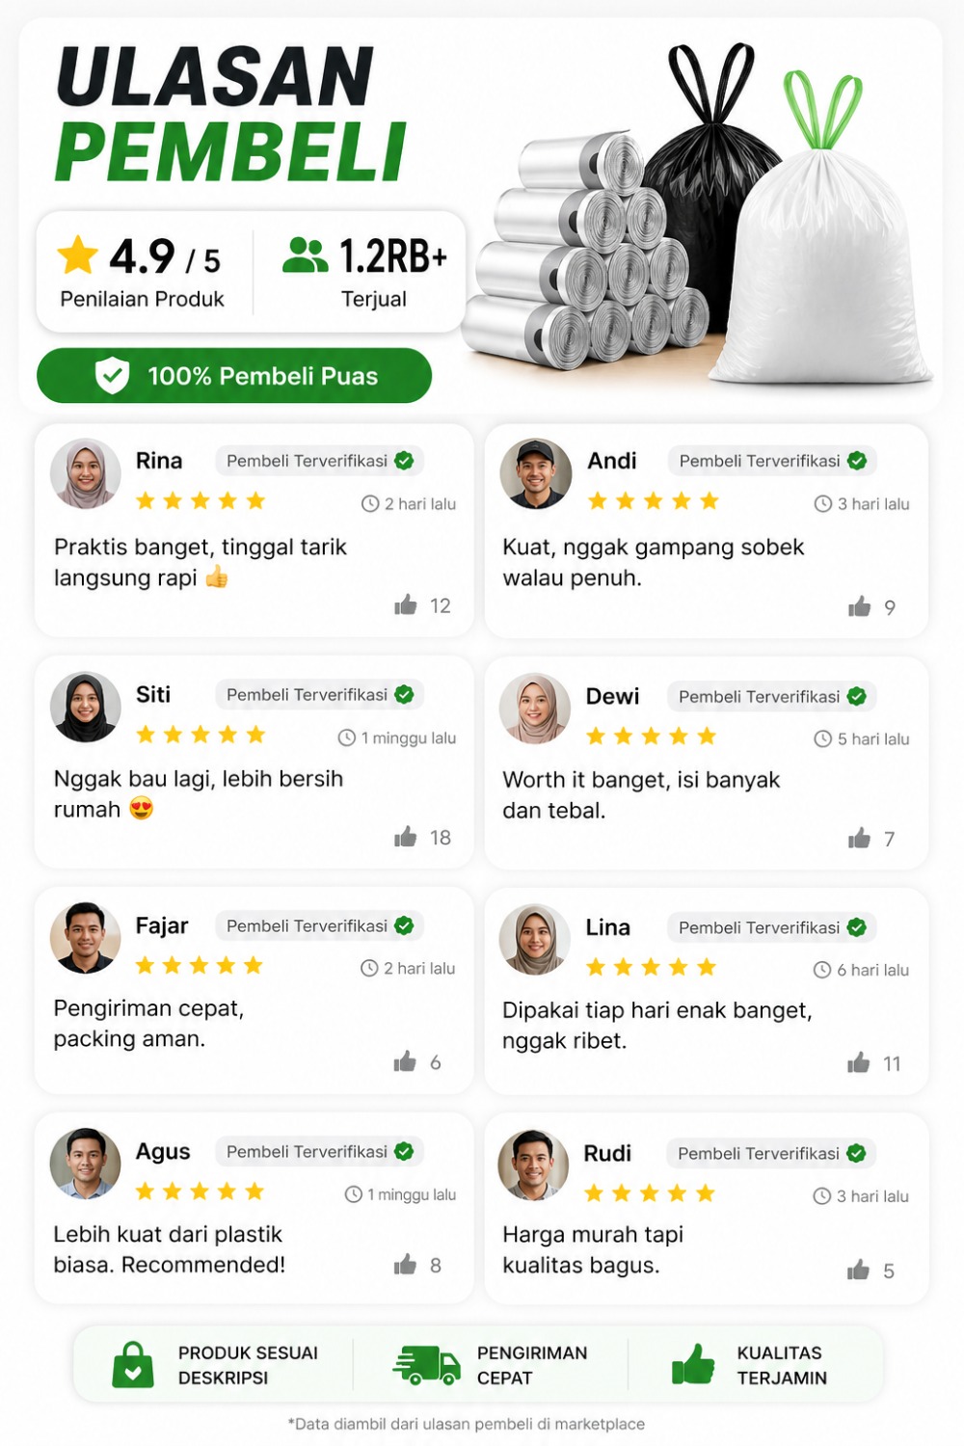Click Rudi's Pembeli Terverifikasi label
Viewport: 964px width, 1446px height.
[770, 1153]
